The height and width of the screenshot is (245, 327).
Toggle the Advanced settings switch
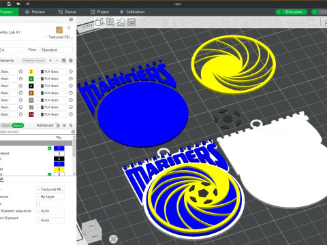[x=57, y=125]
